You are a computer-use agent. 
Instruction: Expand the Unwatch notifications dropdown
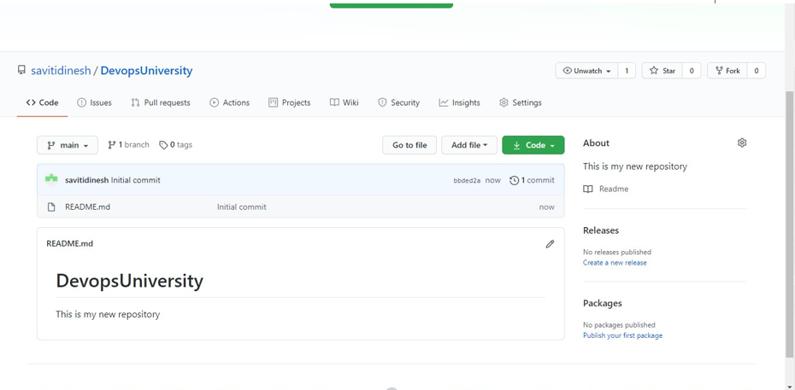[586, 71]
